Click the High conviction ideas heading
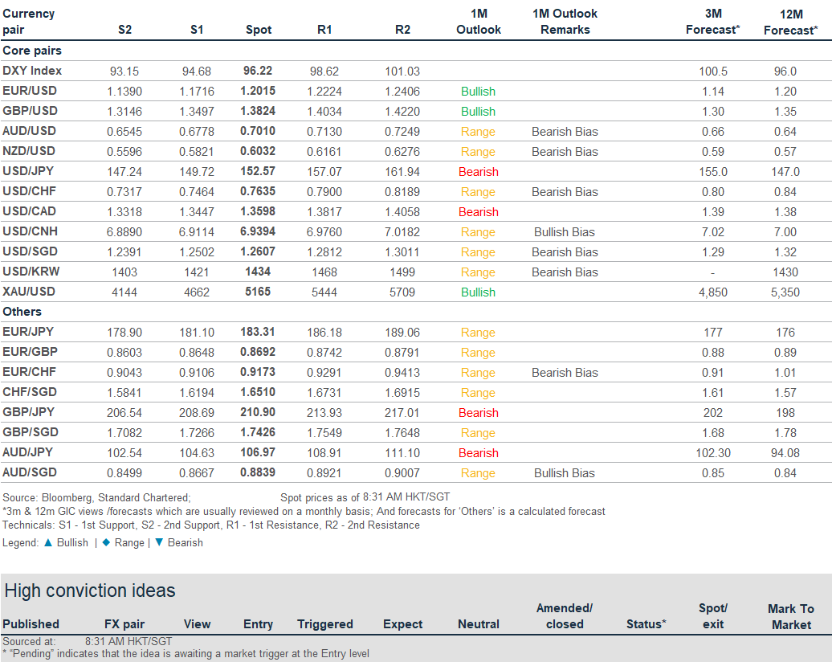832x662 pixels. click(90, 590)
